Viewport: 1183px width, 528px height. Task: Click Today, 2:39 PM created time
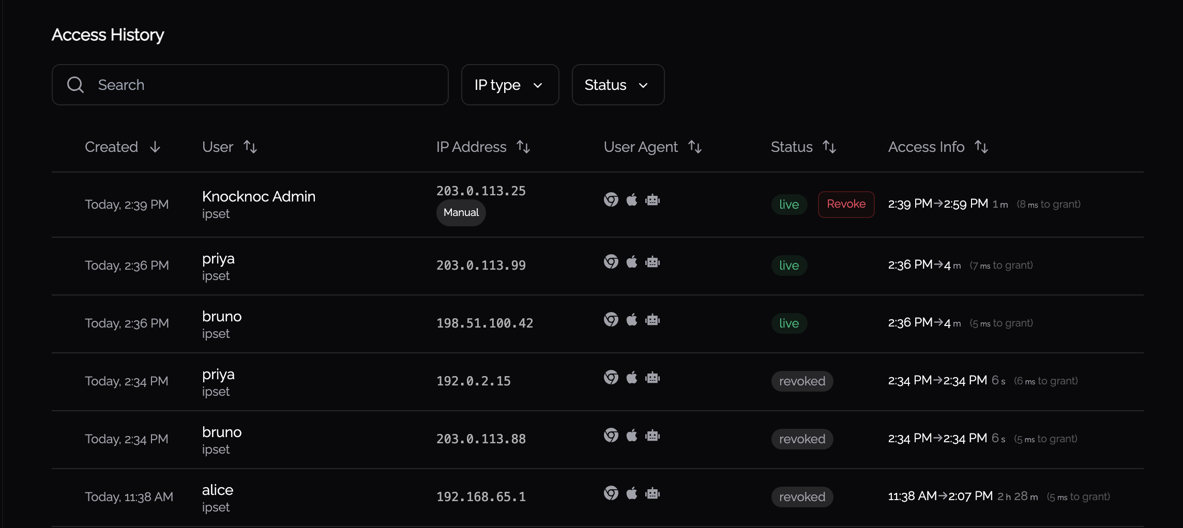(127, 205)
